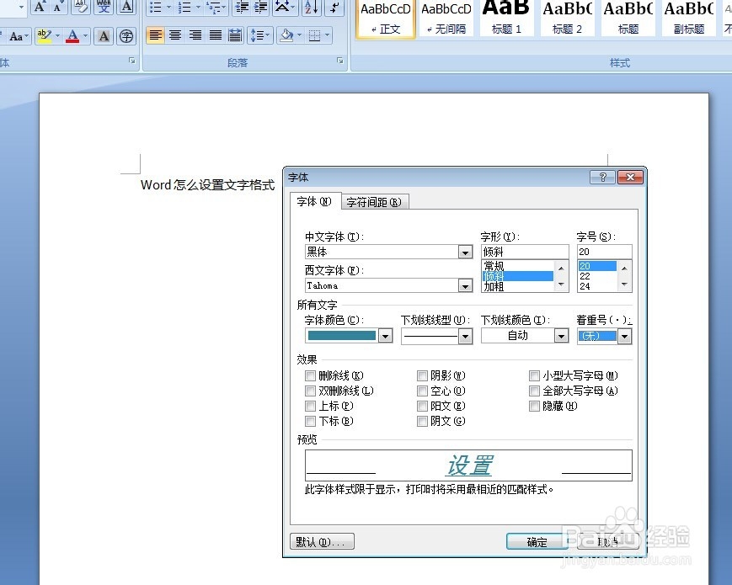Image resolution: width=732 pixels, height=585 pixels.
Task: Switch to the 字体(N) tab
Action: click(x=314, y=201)
